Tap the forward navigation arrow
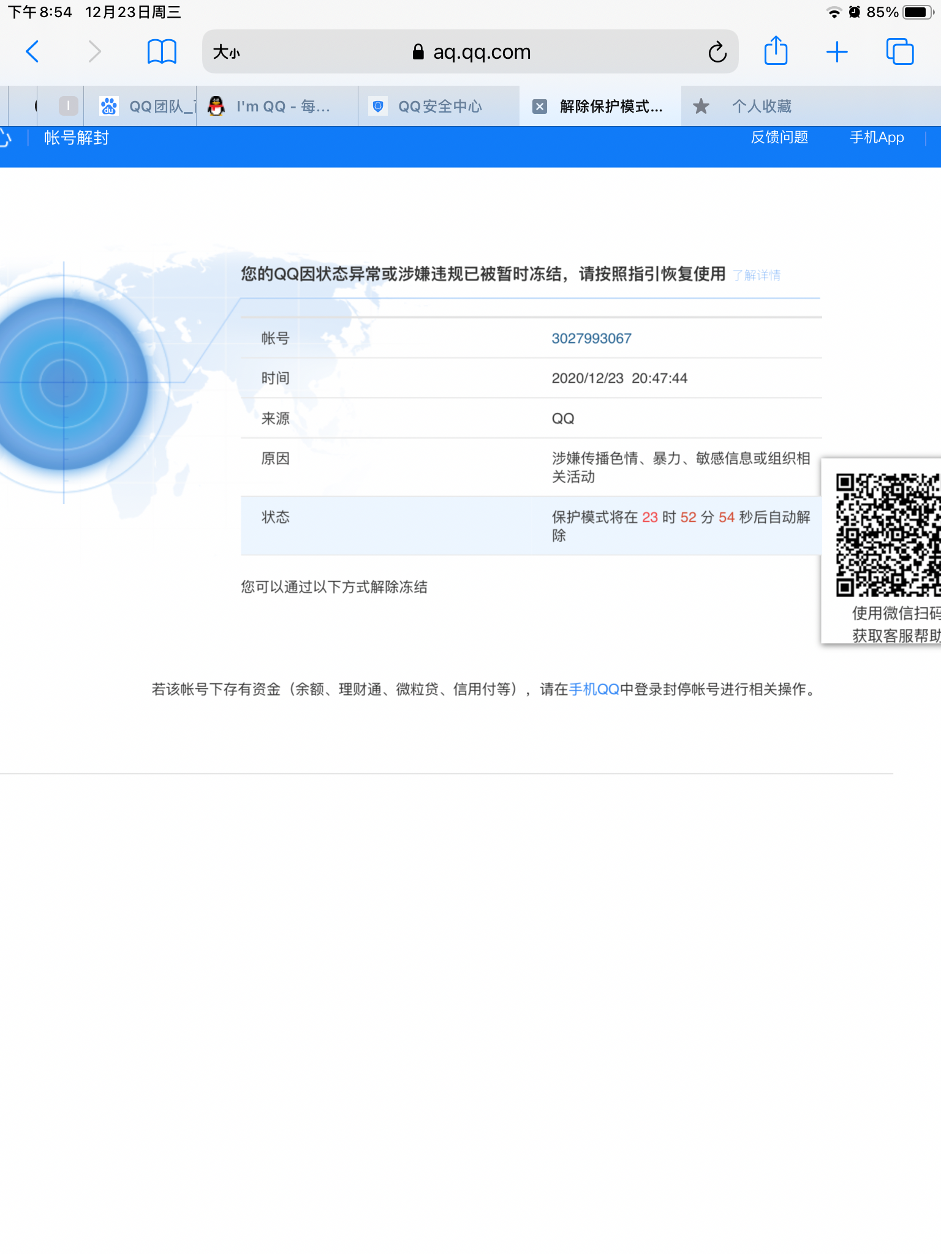Image resolution: width=941 pixels, height=1254 pixels. pos(94,52)
